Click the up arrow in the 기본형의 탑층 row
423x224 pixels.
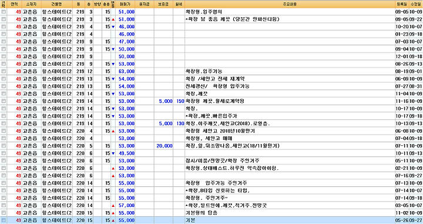(x=113, y=213)
